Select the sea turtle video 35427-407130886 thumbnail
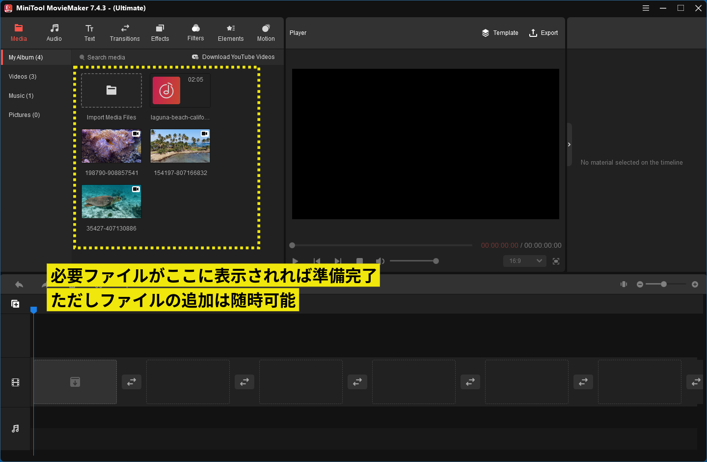Image resolution: width=707 pixels, height=462 pixels. click(x=111, y=202)
